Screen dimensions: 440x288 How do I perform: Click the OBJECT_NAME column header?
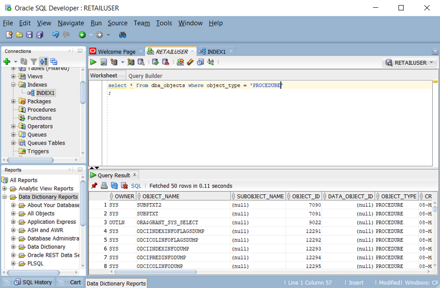click(161, 196)
